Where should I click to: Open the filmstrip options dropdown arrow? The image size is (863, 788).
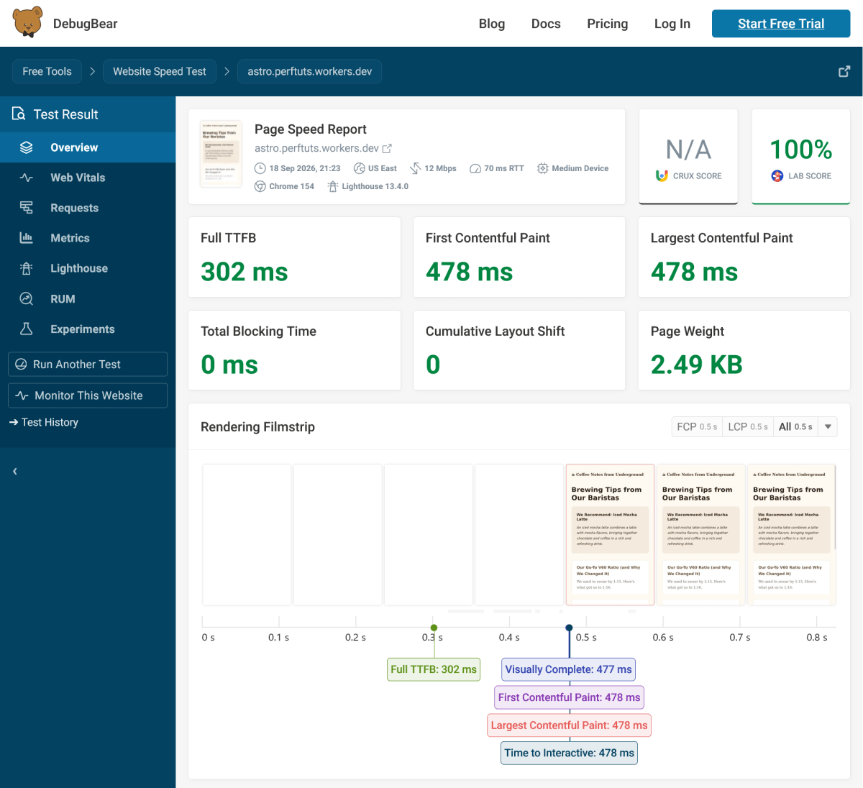coord(828,426)
